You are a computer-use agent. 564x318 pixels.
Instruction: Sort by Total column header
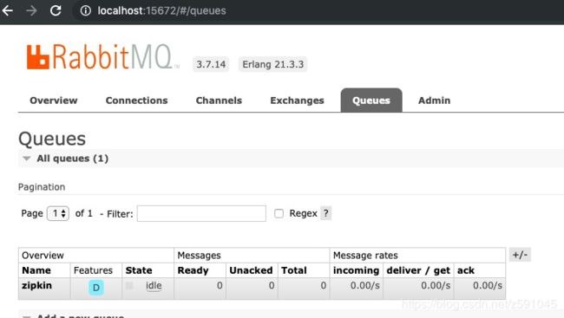pyautogui.click(x=294, y=270)
